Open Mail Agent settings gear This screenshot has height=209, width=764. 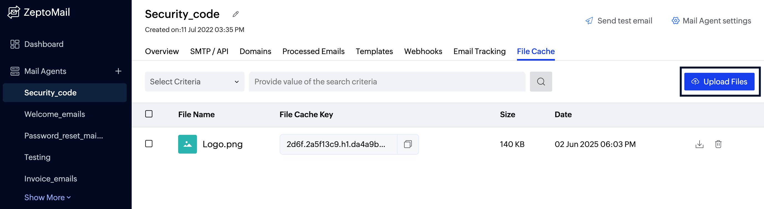pos(675,21)
